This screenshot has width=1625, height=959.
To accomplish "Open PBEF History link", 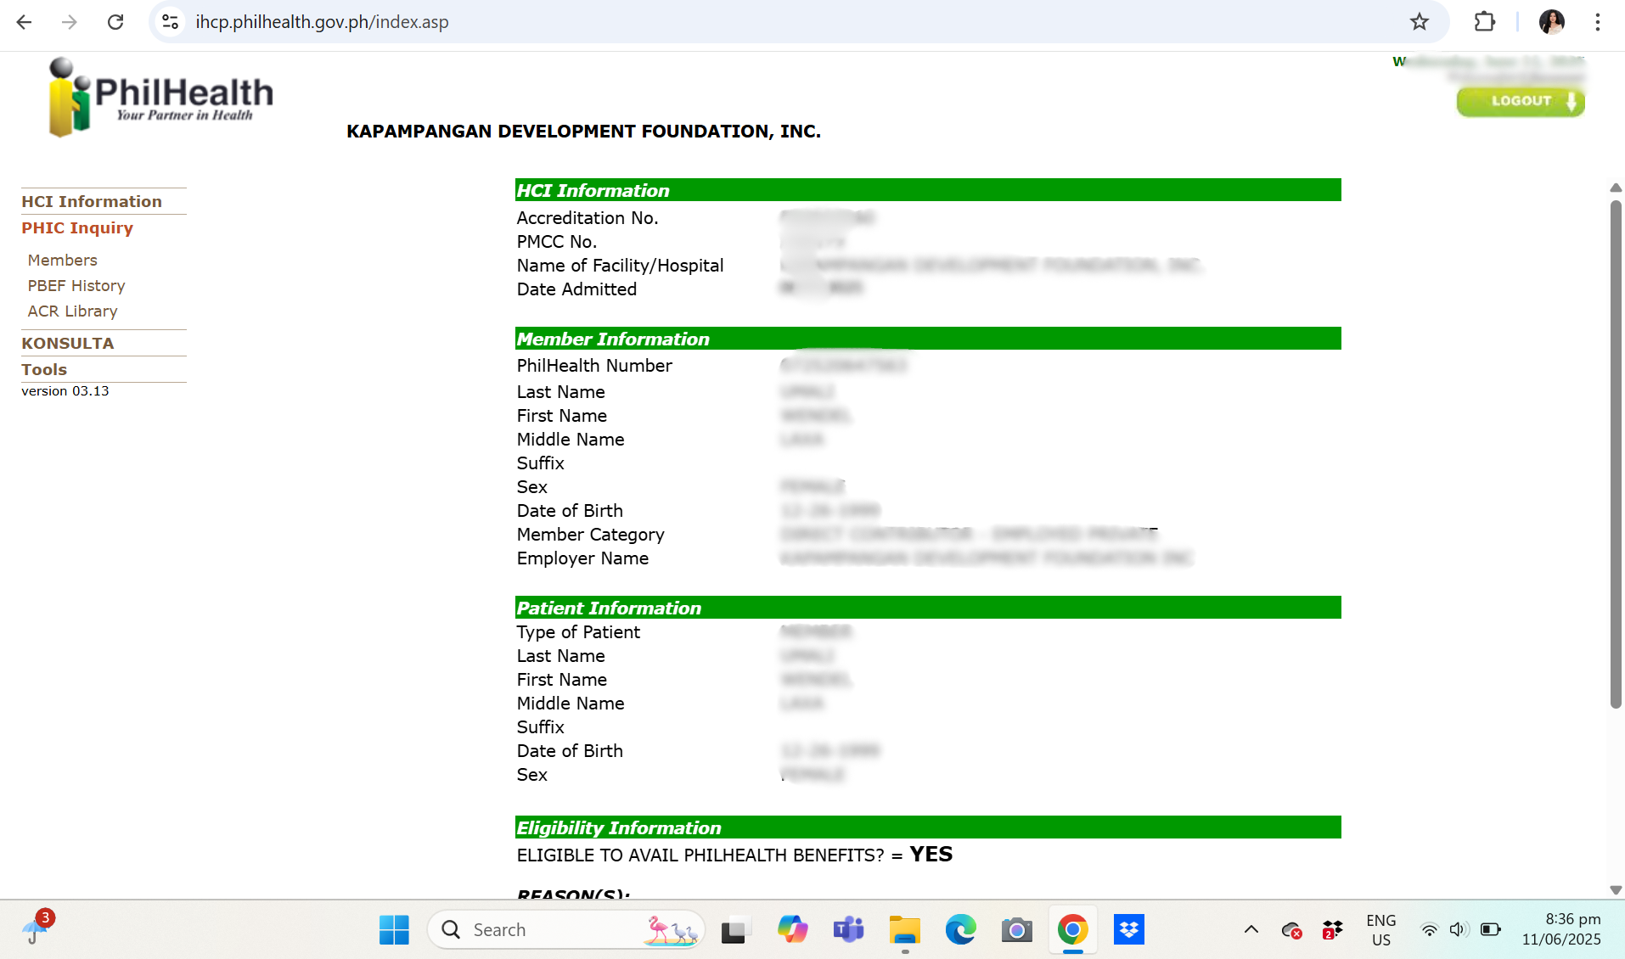I will coord(76,285).
